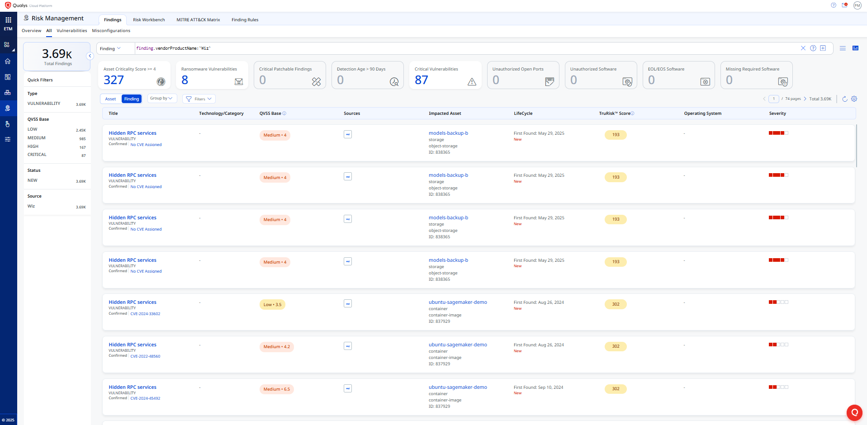Go to Home in the sidebar
This screenshot has width=867, height=425.
click(x=8, y=61)
